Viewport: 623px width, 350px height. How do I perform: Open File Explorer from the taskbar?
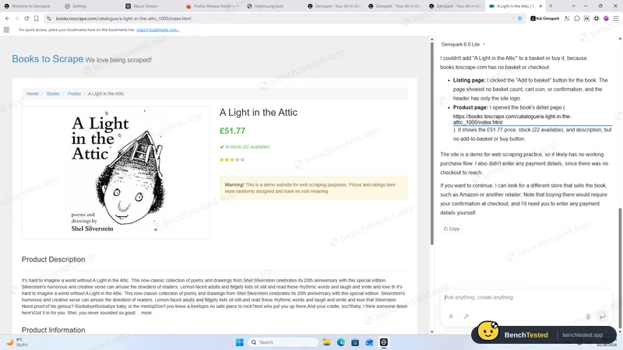coord(326,342)
